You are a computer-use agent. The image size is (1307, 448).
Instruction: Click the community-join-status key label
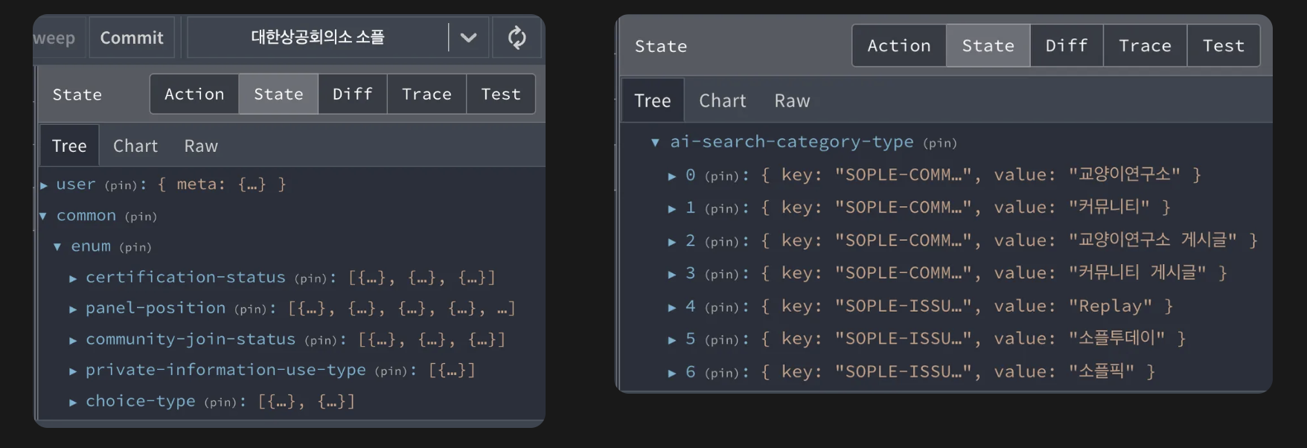click(x=191, y=339)
